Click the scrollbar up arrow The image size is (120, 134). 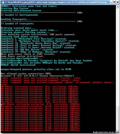(117, 7)
